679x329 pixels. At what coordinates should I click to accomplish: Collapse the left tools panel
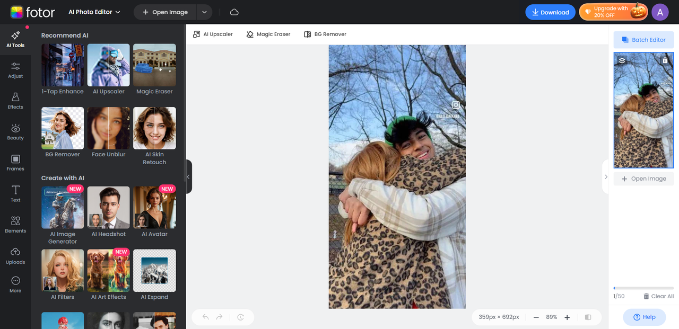pyautogui.click(x=188, y=176)
